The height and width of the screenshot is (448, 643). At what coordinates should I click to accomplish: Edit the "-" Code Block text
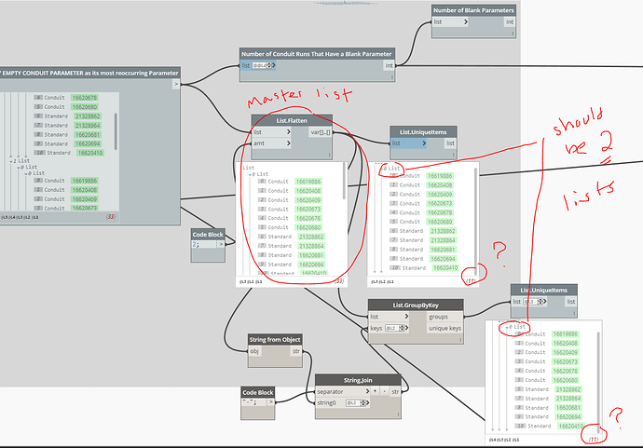click(253, 402)
